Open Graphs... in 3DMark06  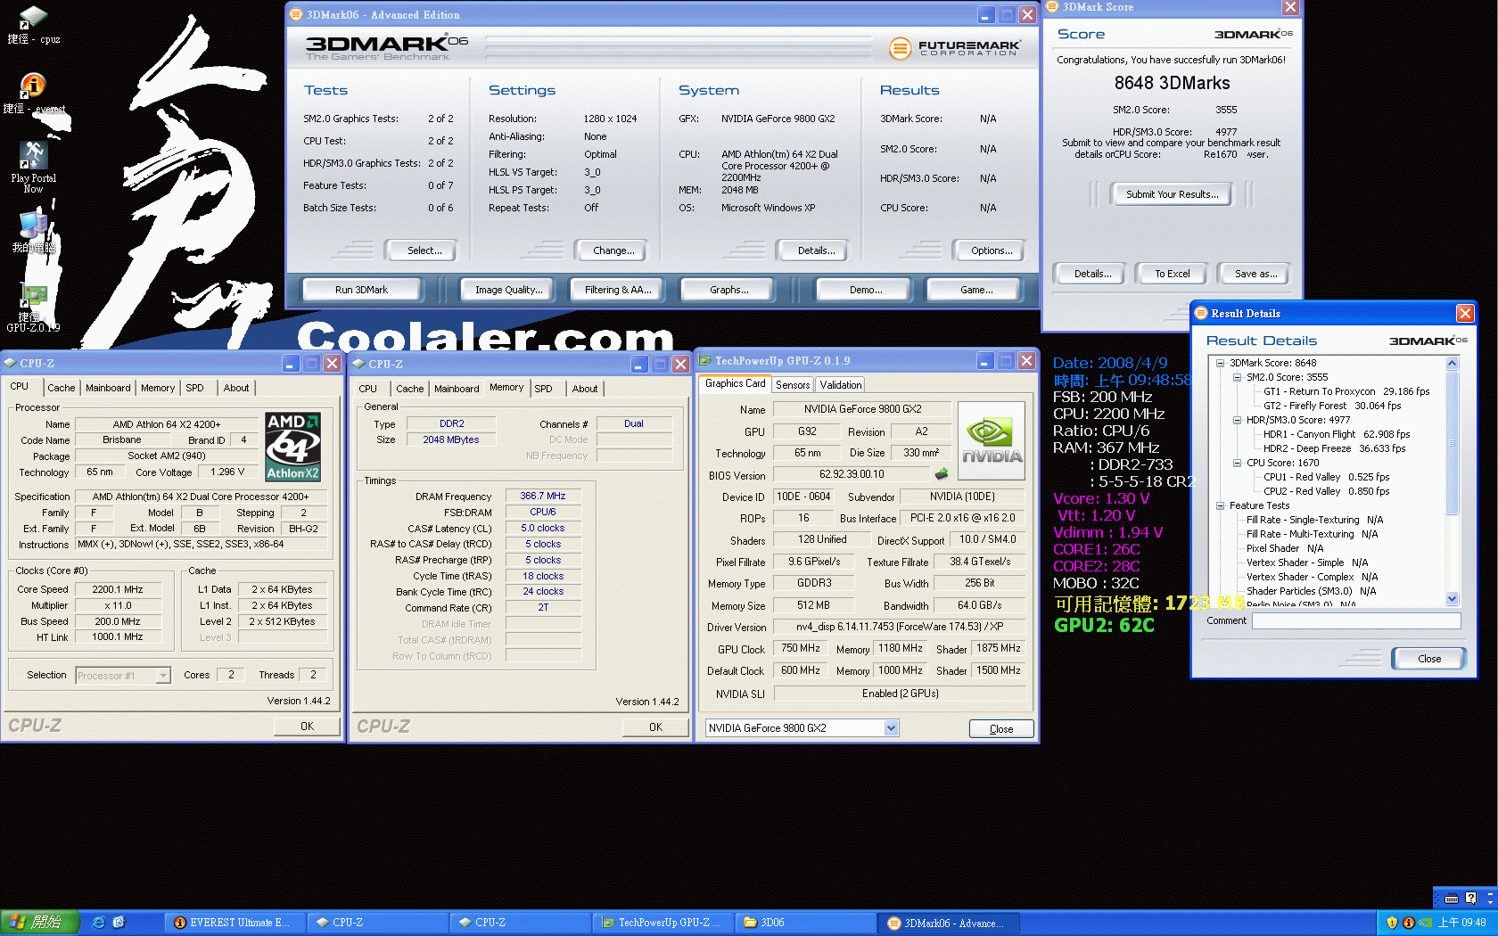pos(728,290)
